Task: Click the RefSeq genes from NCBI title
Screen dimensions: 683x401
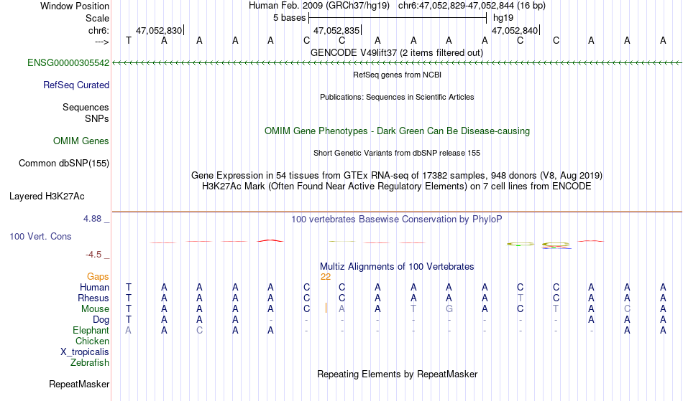Action: click(x=398, y=75)
